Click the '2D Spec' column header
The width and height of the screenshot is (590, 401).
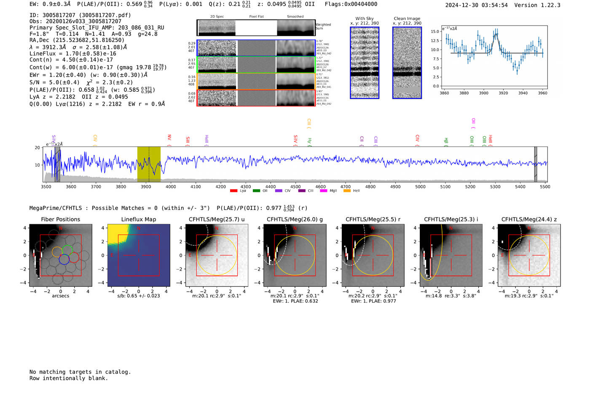pos(217,17)
